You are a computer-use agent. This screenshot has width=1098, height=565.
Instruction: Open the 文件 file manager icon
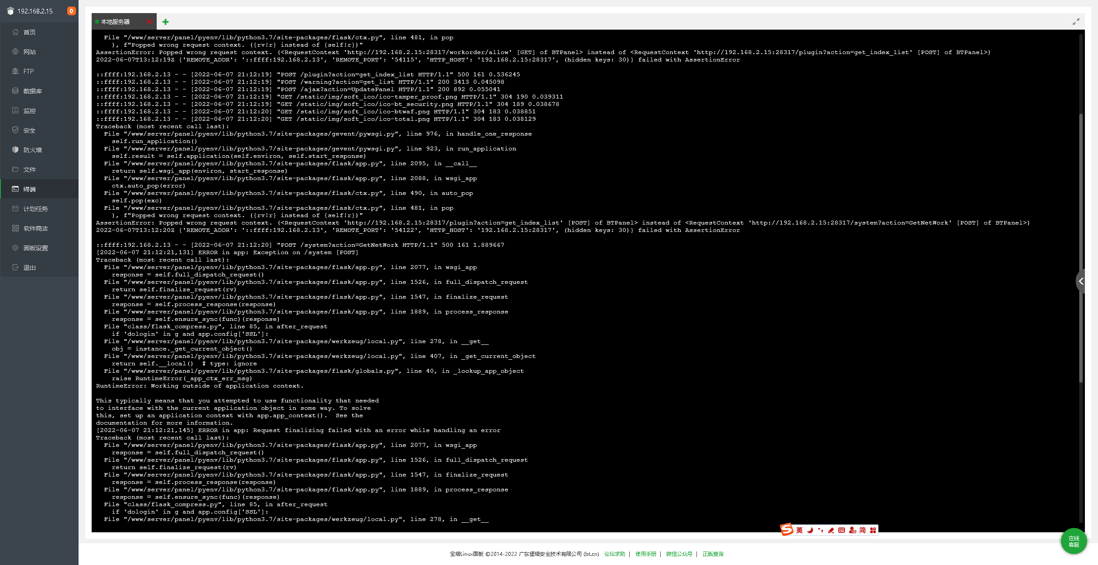point(15,170)
